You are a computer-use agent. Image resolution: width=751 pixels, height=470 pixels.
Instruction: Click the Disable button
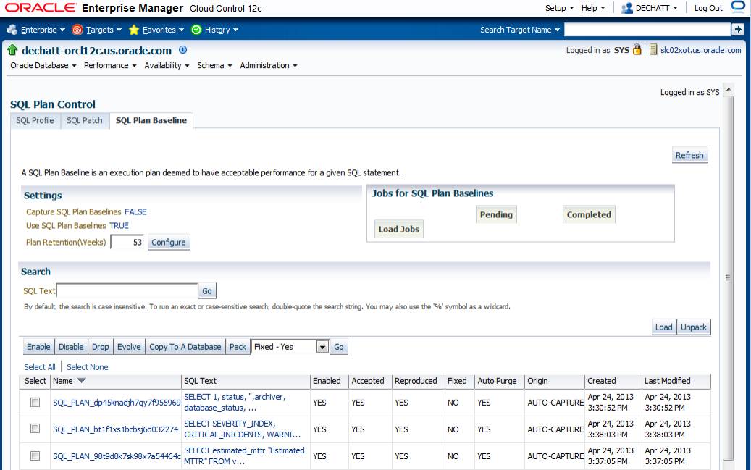(x=71, y=346)
